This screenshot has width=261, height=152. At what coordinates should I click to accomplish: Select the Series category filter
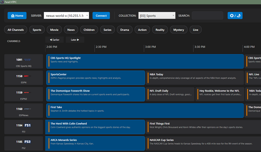[x=107, y=30]
